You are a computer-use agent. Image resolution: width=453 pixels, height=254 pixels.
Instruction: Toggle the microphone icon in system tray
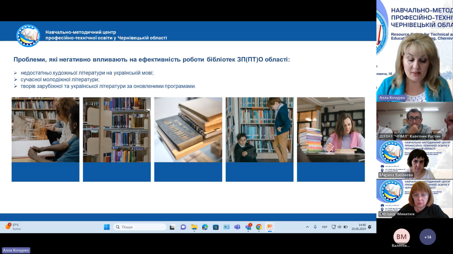315,227
